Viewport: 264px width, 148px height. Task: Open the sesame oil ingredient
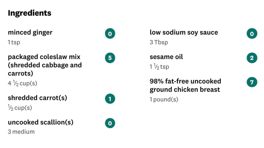pyautogui.click(x=166, y=57)
